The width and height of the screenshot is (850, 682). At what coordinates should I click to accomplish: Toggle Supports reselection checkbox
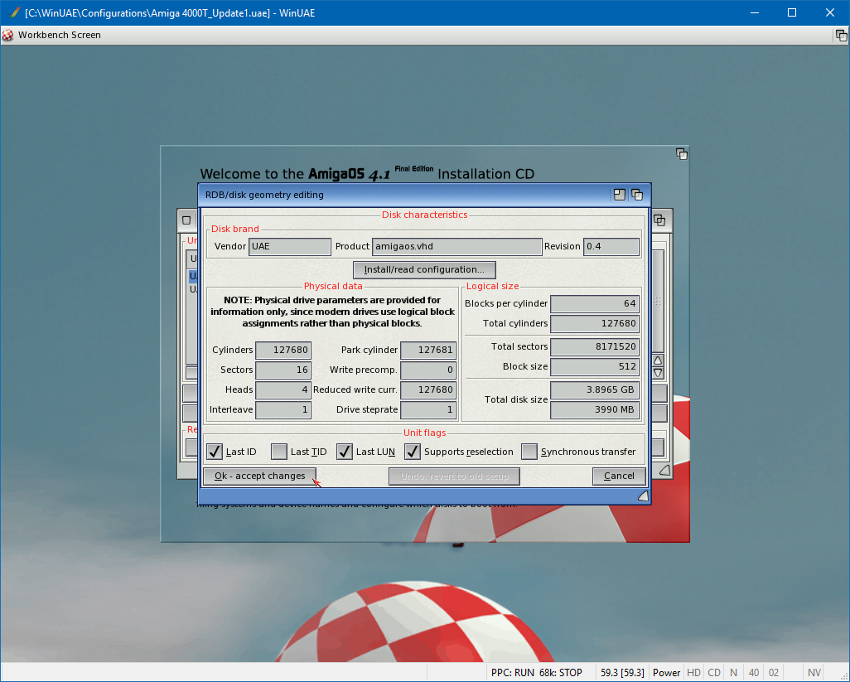[413, 452]
